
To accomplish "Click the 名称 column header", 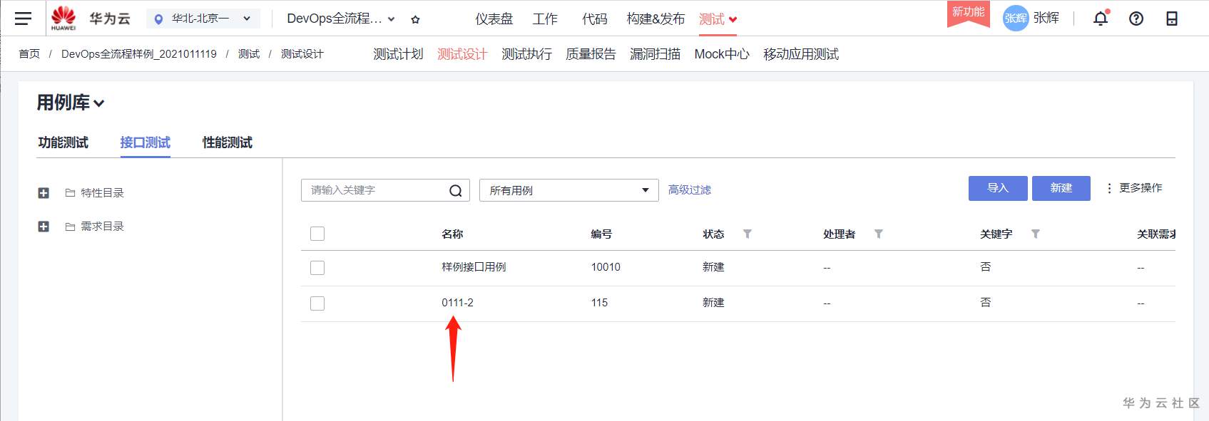I will pyautogui.click(x=452, y=234).
